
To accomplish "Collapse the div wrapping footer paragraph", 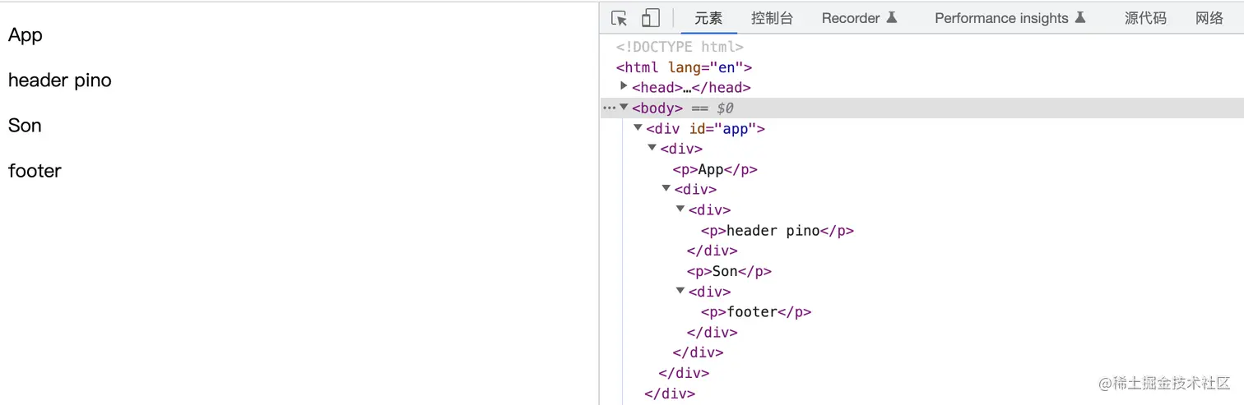I will click(680, 291).
